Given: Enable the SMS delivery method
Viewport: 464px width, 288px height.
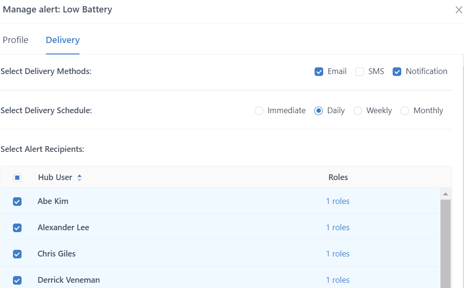Looking at the screenshot, I should pos(360,72).
